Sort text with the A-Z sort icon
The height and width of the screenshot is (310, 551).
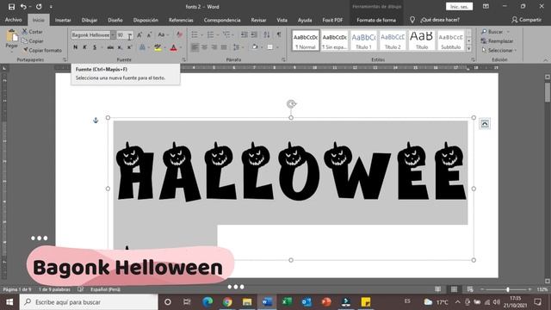click(267, 34)
